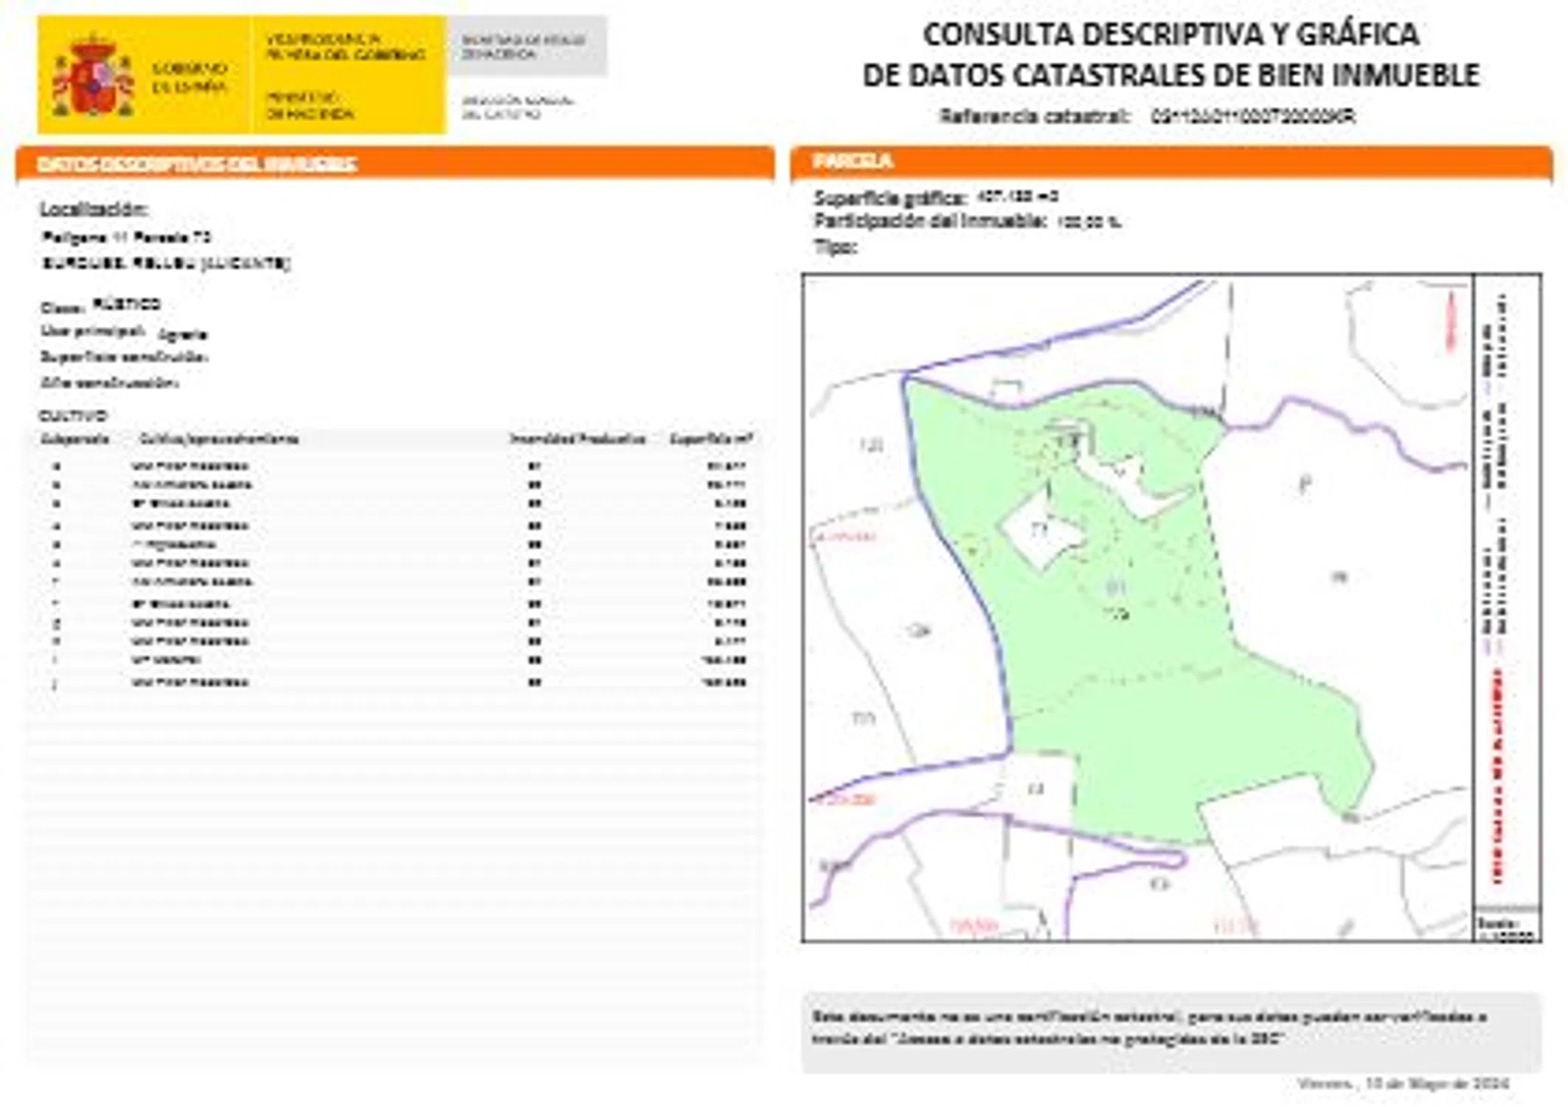Click the Gobierno de España logo text
This screenshot has height=1107, width=1568.
pos(189,77)
